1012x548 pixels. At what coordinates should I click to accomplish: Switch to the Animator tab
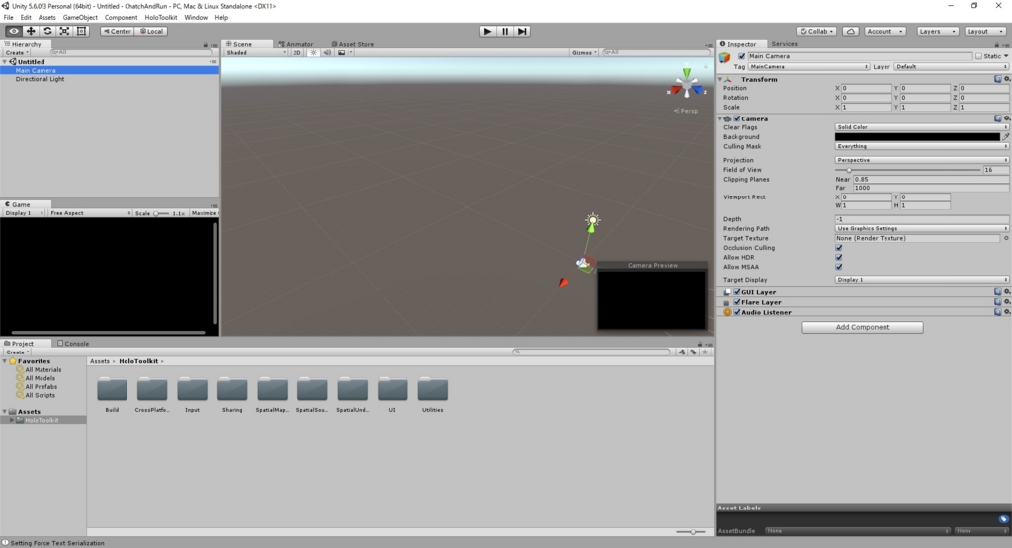[x=295, y=44]
